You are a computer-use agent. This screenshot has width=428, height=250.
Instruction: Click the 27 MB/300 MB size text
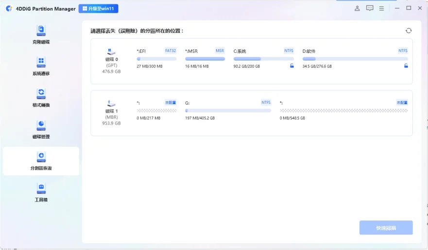pos(150,66)
